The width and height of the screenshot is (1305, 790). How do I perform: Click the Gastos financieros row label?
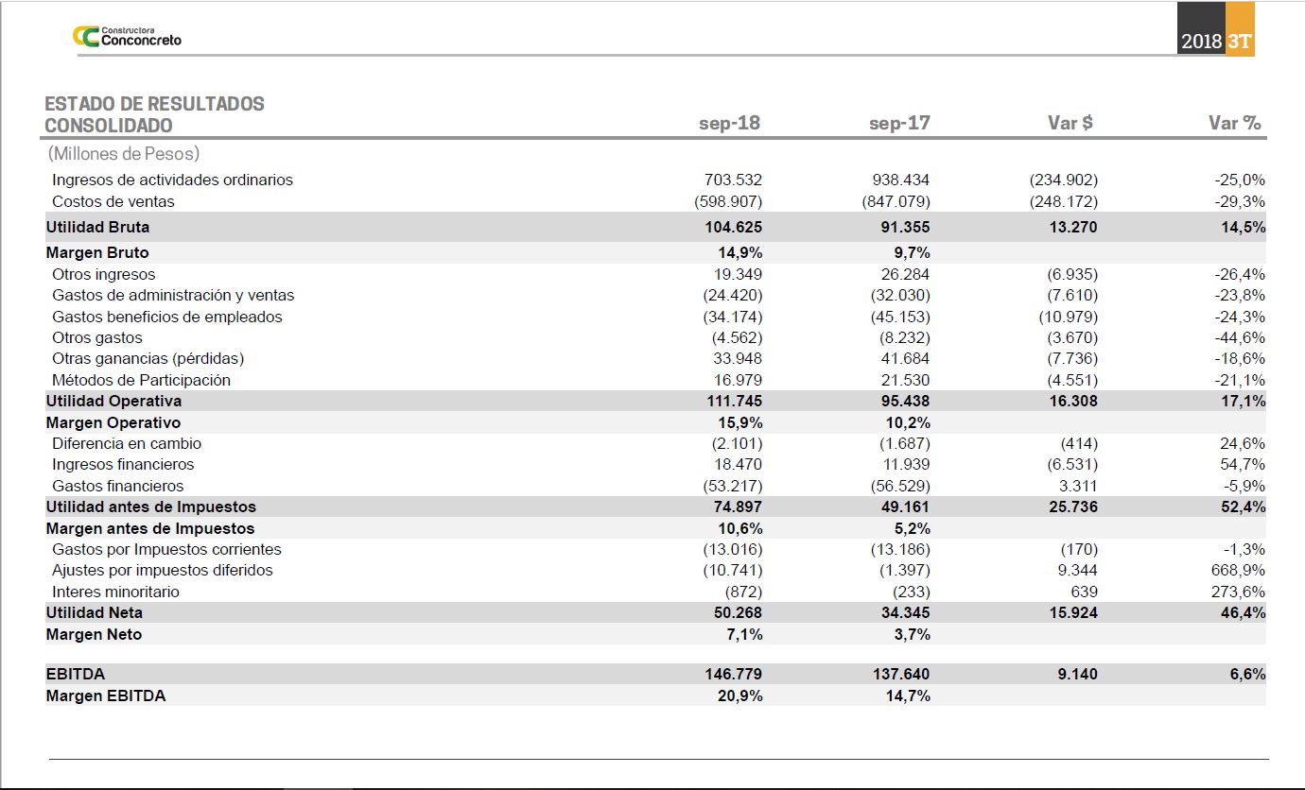point(118,486)
